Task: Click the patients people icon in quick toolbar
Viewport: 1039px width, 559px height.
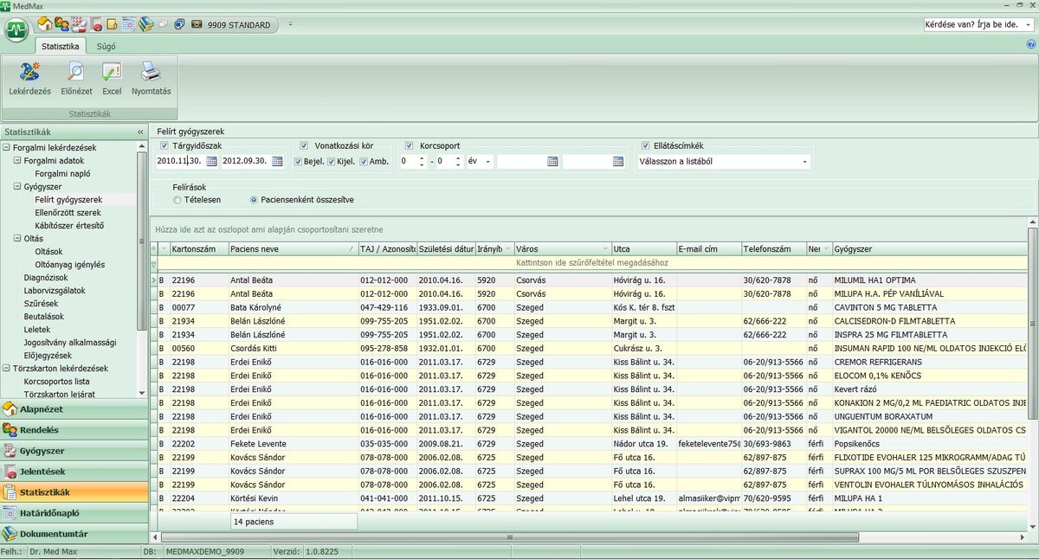Action: pyautogui.click(x=61, y=23)
